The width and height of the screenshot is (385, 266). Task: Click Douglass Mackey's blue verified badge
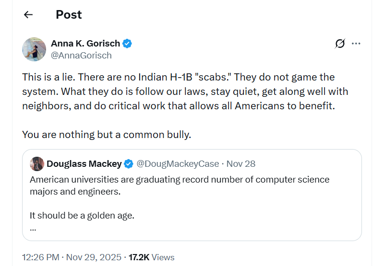pyautogui.click(x=129, y=164)
